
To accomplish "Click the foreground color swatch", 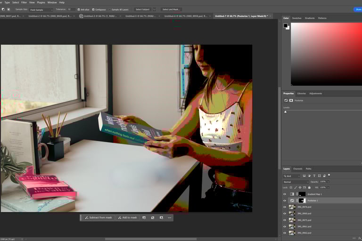I will 286,25.
